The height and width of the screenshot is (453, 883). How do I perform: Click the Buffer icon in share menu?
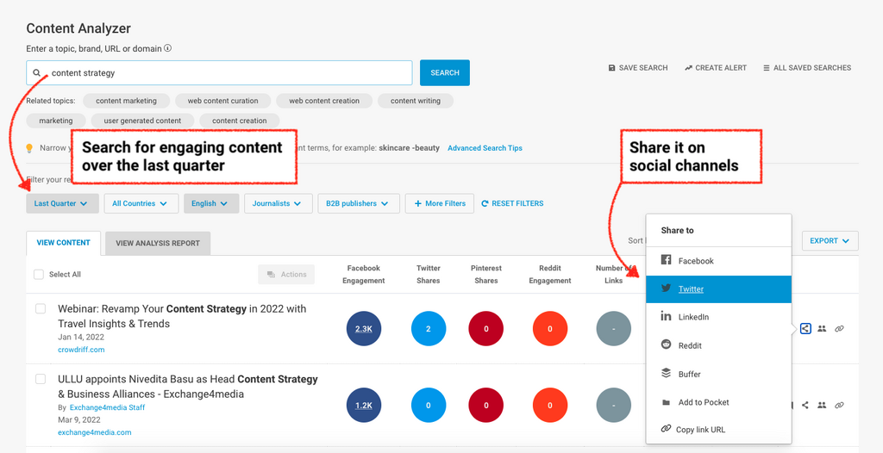click(x=666, y=374)
